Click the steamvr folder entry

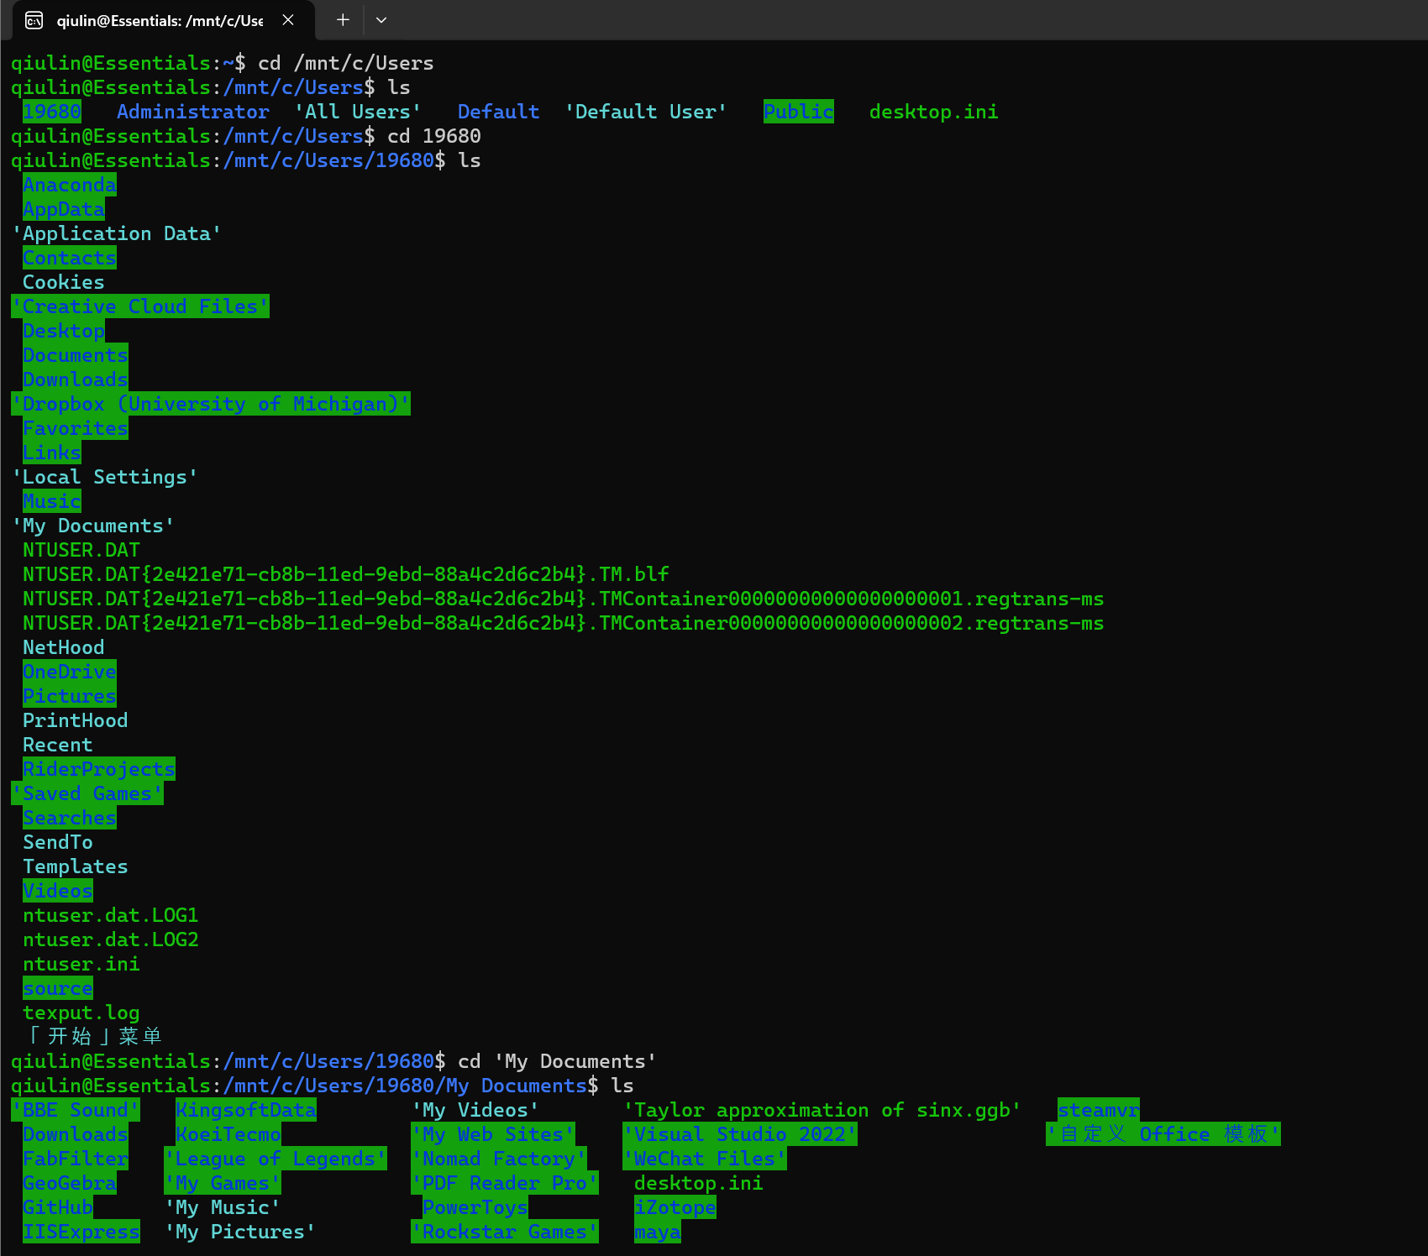click(1098, 1110)
